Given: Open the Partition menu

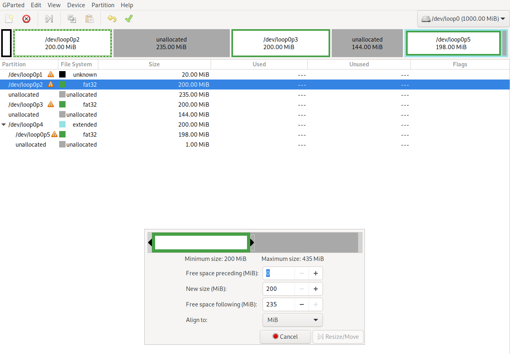Looking at the screenshot, I should [x=103, y=5].
